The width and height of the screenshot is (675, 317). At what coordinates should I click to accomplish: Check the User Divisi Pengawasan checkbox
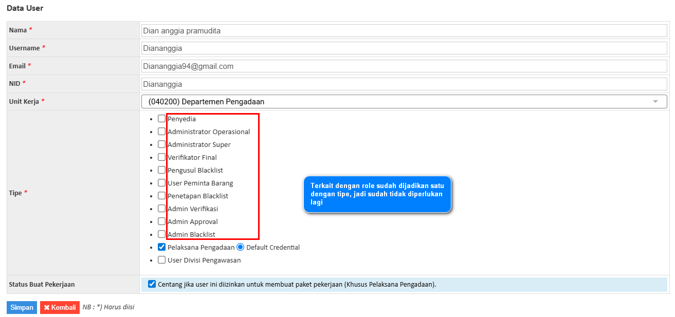[x=161, y=260]
